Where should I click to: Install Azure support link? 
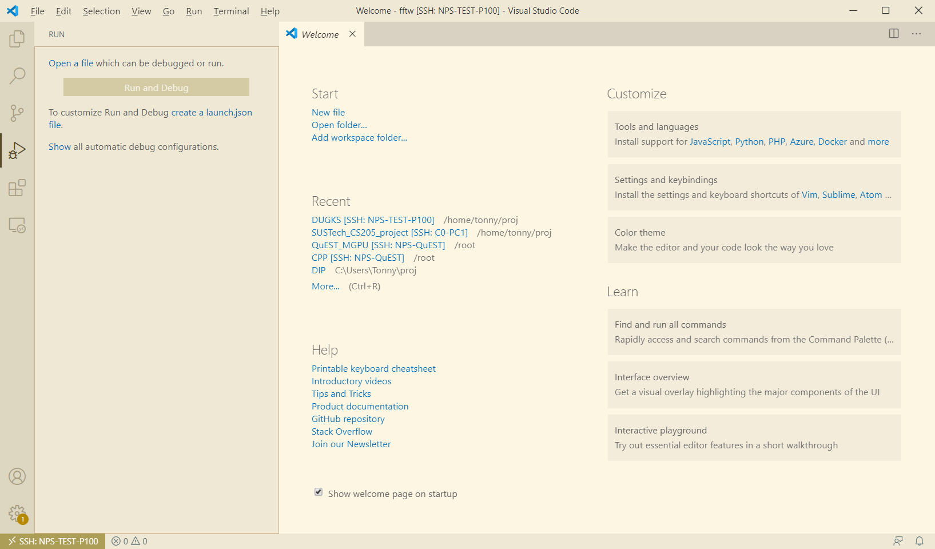coord(801,141)
